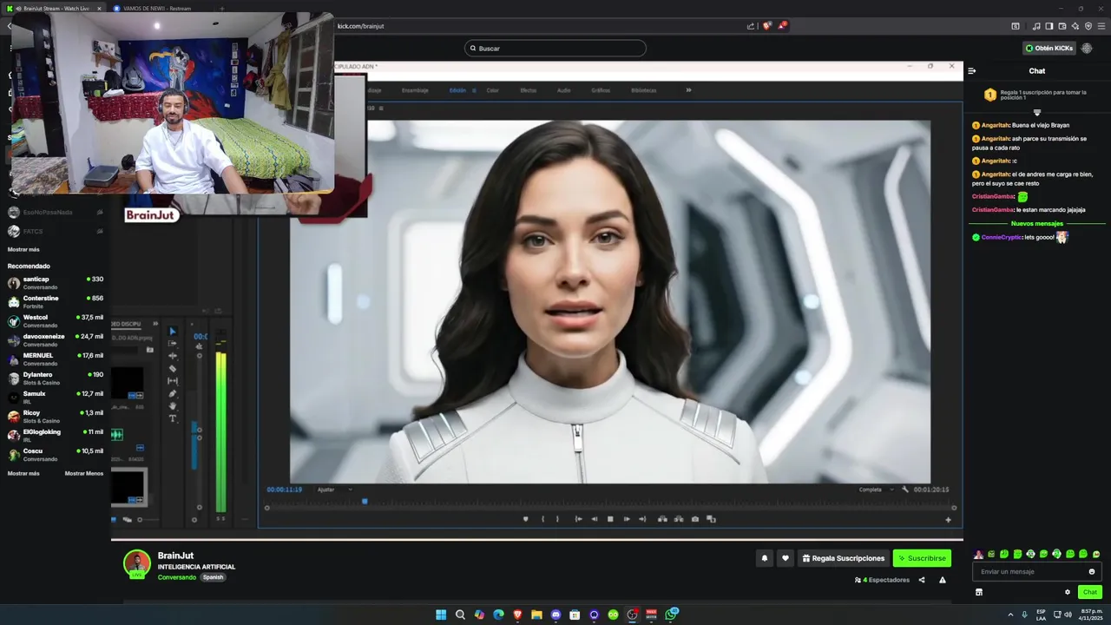Jump to Nuevos mensajes in chat
Viewport: 1111px width, 625px height.
click(x=1036, y=224)
